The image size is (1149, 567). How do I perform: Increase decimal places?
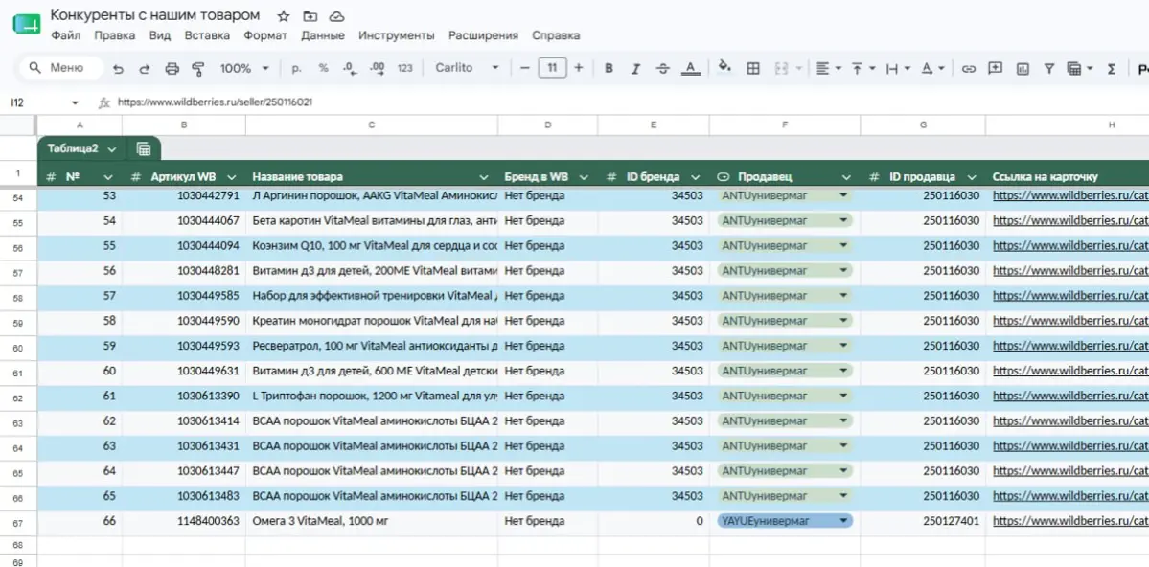point(378,68)
